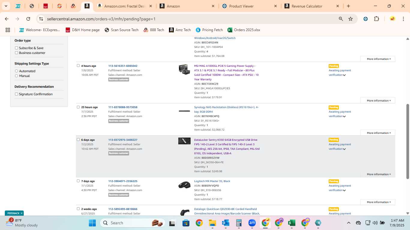Screen dimensions: 410x230
Task: Select order 111-8378088-9573058 checkbox
Action: [78, 107]
